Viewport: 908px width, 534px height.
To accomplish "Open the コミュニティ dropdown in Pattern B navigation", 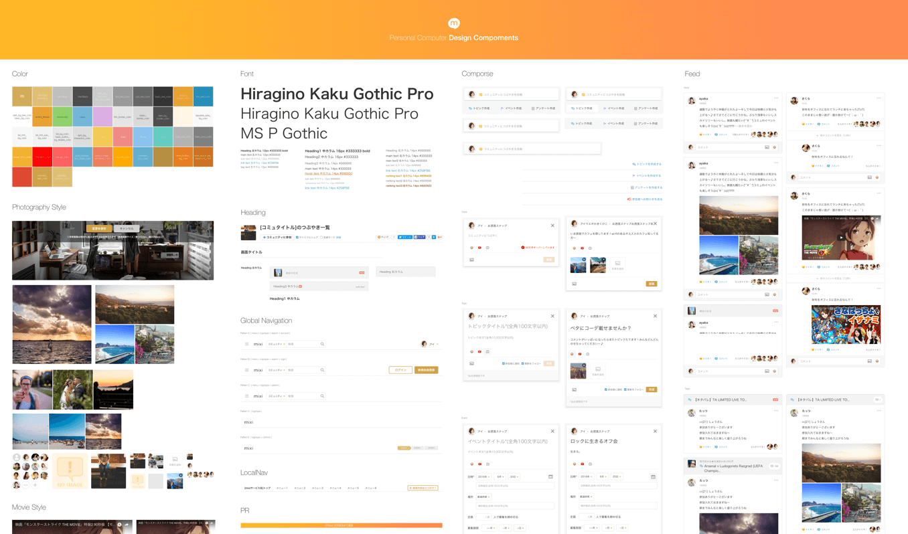I will pos(277,370).
